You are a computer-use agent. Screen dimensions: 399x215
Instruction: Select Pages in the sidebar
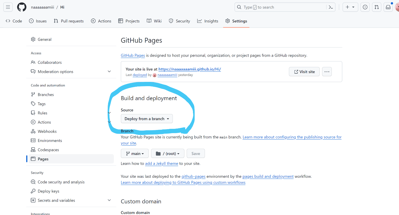pyautogui.click(x=71, y=159)
